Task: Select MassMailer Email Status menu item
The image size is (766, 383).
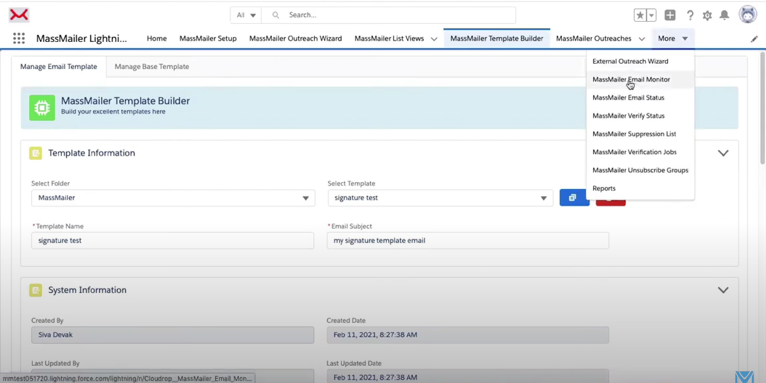Action: 640,98
